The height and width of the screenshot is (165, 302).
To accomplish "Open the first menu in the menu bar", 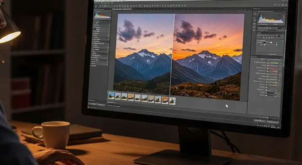I will (x=96, y=3).
